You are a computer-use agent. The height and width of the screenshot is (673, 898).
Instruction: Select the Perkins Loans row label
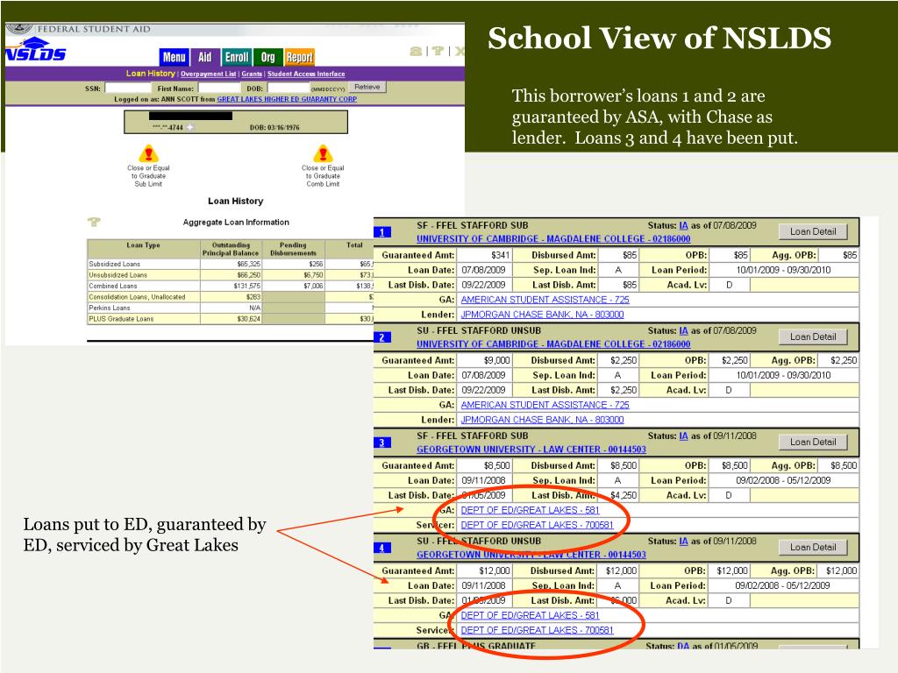click(109, 308)
